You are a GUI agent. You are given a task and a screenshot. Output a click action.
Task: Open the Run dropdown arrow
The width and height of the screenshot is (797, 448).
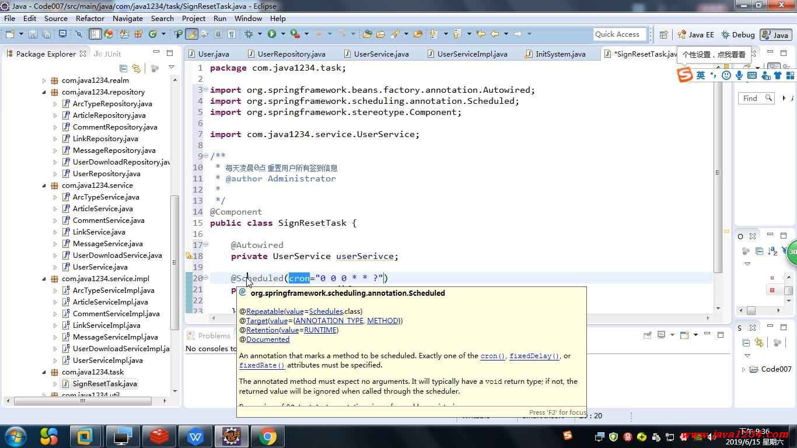(283, 34)
